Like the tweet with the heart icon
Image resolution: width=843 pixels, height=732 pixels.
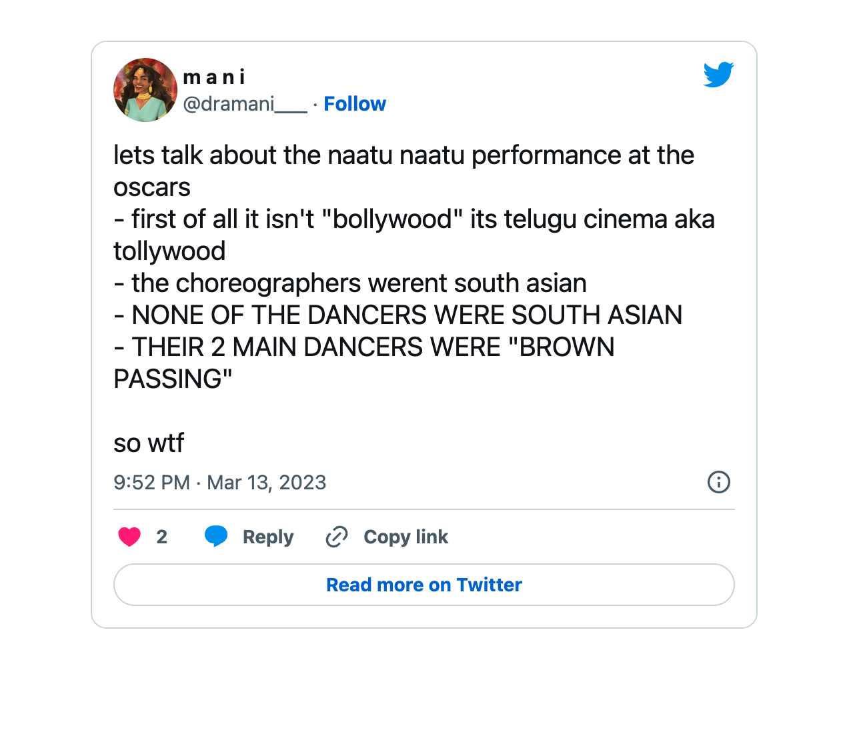pos(129,537)
